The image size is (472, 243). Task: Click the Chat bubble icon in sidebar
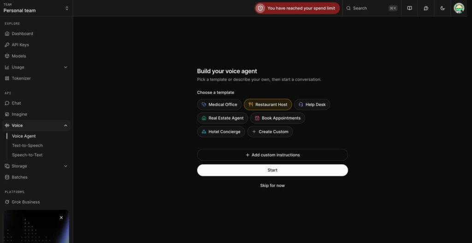click(7, 103)
